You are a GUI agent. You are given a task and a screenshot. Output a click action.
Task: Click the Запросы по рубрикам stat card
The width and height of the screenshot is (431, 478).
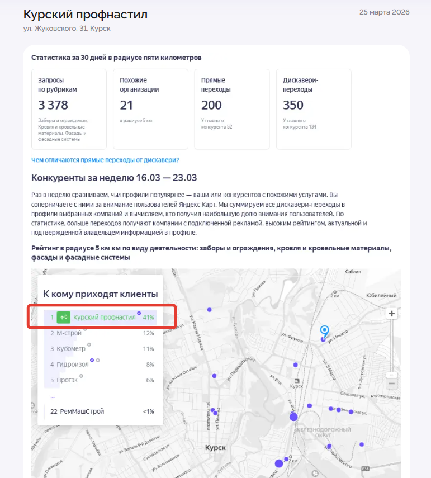pos(69,109)
